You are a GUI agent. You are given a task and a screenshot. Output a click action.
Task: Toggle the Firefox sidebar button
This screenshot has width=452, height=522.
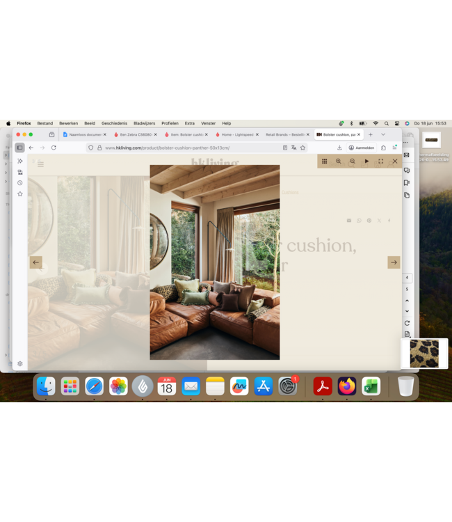pyautogui.click(x=20, y=148)
